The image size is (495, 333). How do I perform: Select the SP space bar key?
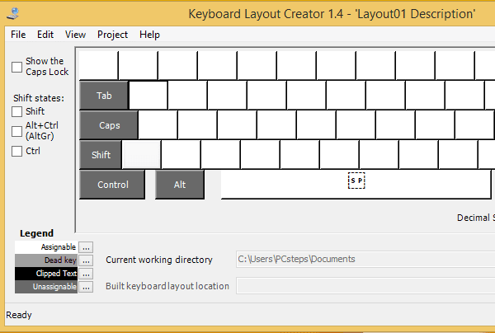(356, 185)
